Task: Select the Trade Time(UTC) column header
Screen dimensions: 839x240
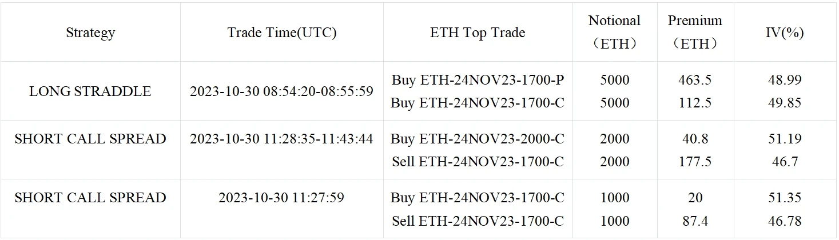Action: point(282,33)
